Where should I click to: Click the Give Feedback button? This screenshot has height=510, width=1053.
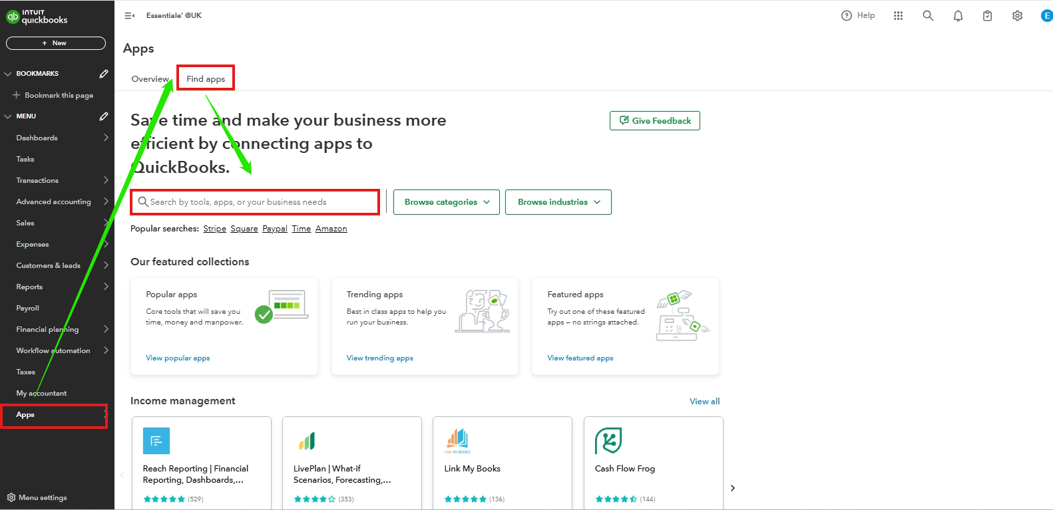[x=655, y=120]
